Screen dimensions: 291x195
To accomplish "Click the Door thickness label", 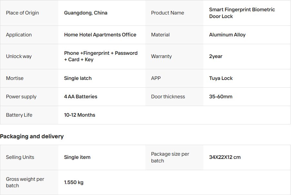I will tap(168, 97).
